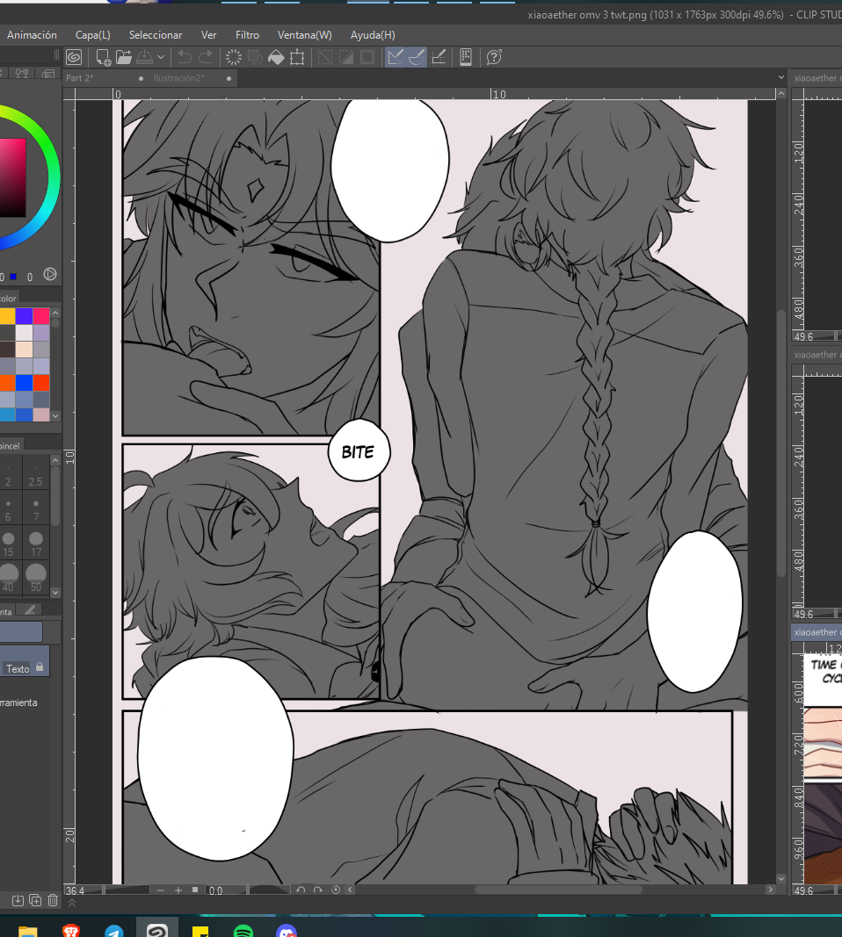Click the Clear (spinner) toolbar icon

click(233, 57)
